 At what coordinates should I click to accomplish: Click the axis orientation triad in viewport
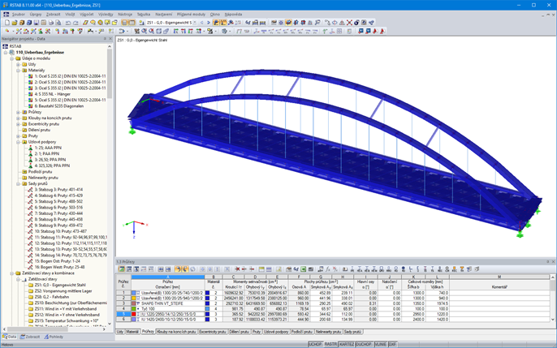point(135,228)
